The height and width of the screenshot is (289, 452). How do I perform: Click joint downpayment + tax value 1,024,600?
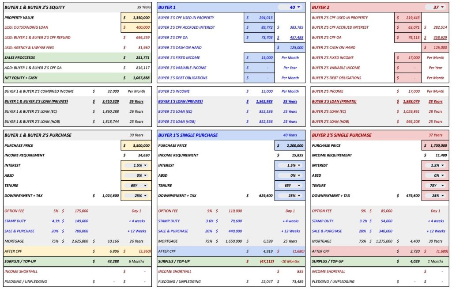coord(110,196)
